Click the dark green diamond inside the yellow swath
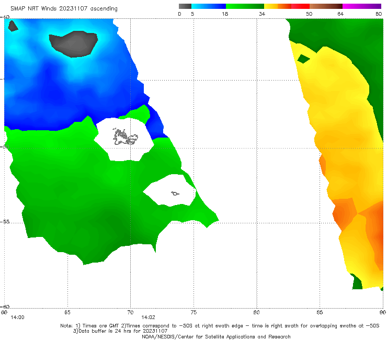Image resolution: width=387 pixels, height=340 pixels. [x=303, y=59]
